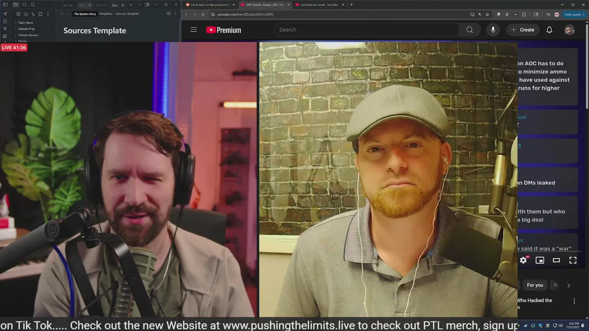The image size is (589, 331).
Task: Expand the Daily News folder
Action: pos(25,23)
